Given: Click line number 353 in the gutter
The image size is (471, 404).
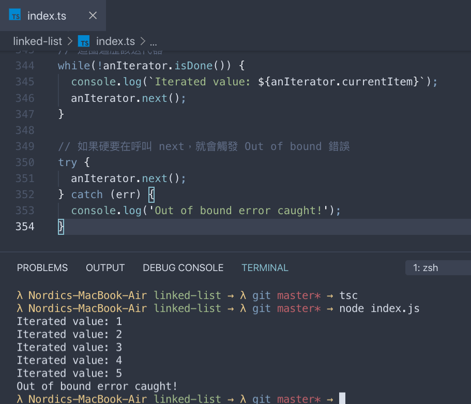Looking at the screenshot, I should pos(25,211).
